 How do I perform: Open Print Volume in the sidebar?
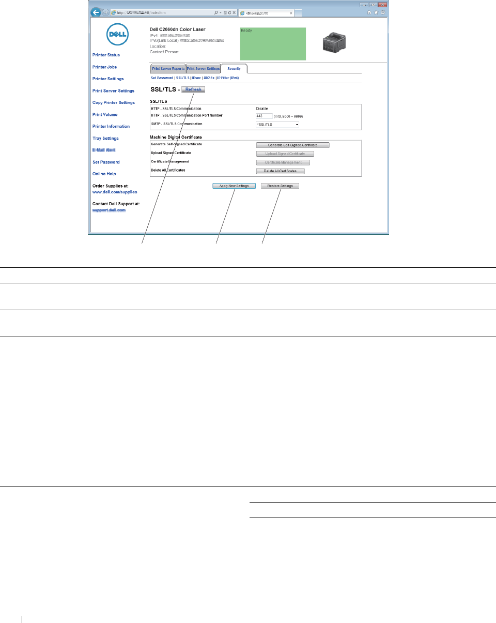point(105,114)
